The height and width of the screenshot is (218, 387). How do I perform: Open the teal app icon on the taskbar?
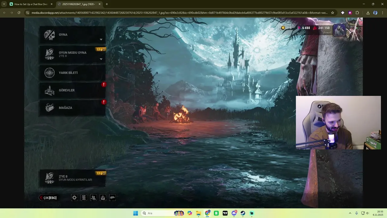252,213
